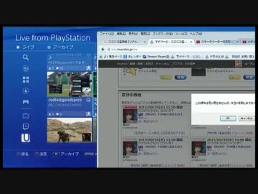
Task: Select the niconico TV icon in PlayStation sidebar
Action: [x=26, y=116]
